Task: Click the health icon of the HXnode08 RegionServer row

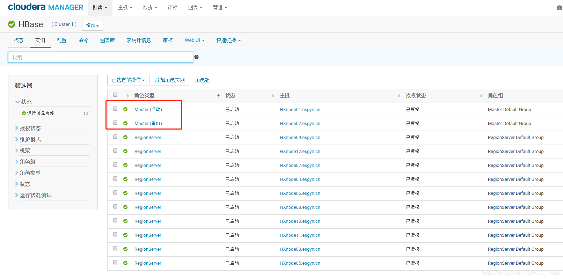Action: click(125, 207)
